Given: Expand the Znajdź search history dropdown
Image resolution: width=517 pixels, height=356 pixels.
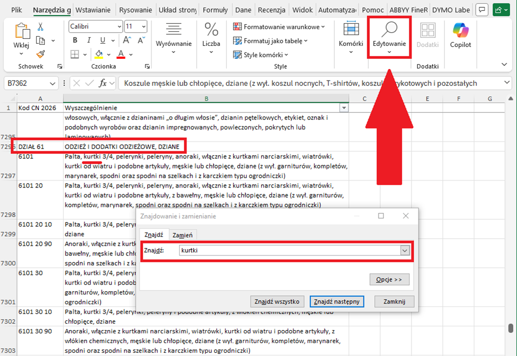Looking at the screenshot, I should pyautogui.click(x=404, y=251).
